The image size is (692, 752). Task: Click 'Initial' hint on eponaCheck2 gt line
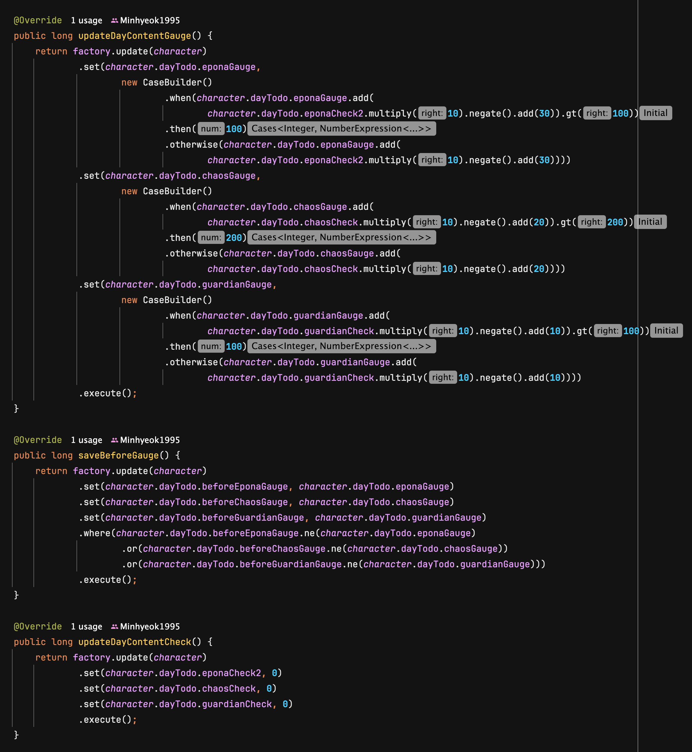pos(655,113)
